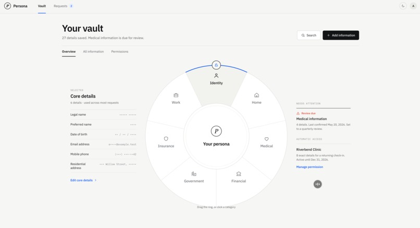Click the Core details heading

pos(83,96)
